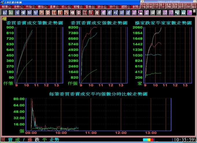Click the 市 toolbar icon
The width and height of the screenshot is (197, 143).
(x=42, y=13)
